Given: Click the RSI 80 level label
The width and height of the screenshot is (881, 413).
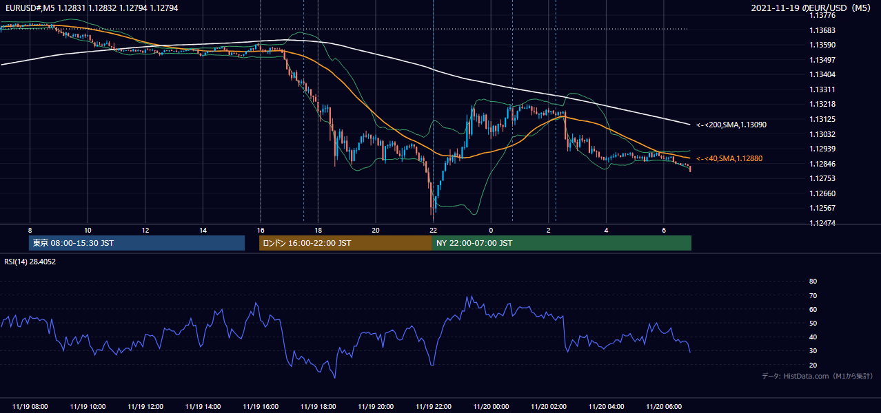Looking at the screenshot, I should 813,282.
